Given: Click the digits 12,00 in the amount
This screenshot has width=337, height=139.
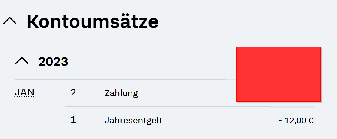Looking at the screenshot, I should tap(295, 121).
